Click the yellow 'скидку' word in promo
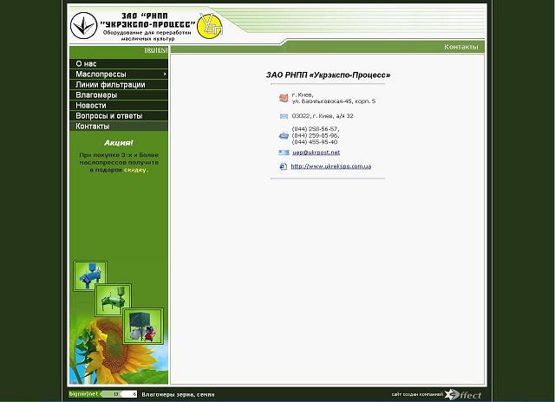Viewport: 555px width, 402px height. click(x=135, y=170)
